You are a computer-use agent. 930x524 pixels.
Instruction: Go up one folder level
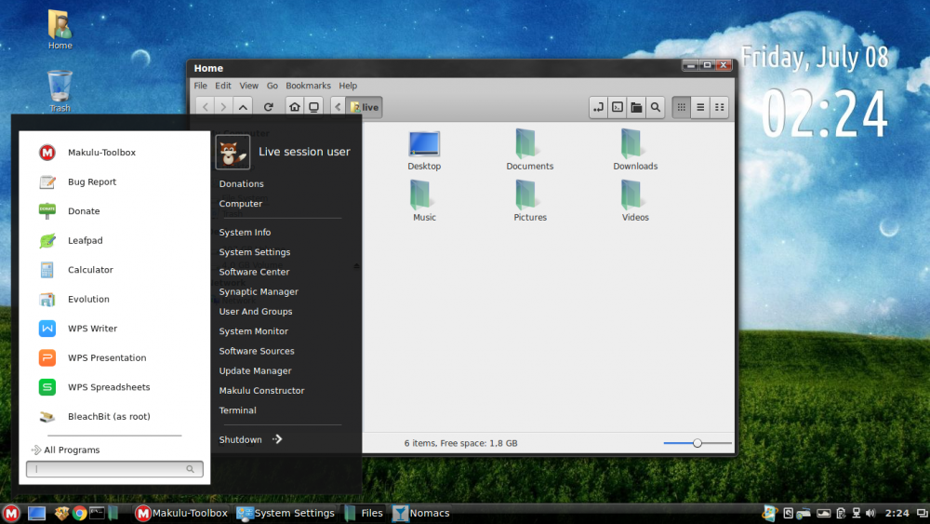click(x=243, y=107)
